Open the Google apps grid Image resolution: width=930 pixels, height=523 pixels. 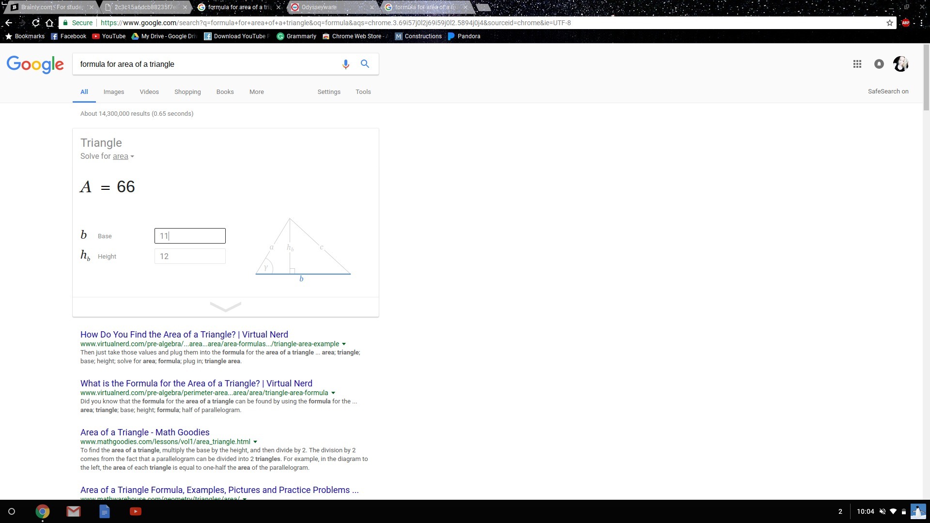[x=857, y=64]
